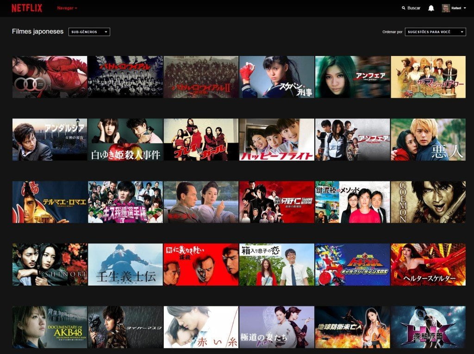
Task: Open the Tabano Hitoshi red poster movie
Action: click(277, 202)
